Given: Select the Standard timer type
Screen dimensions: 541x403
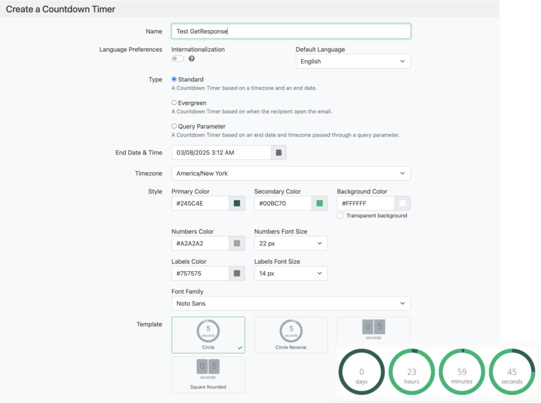Looking at the screenshot, I should tap(174, 79).
